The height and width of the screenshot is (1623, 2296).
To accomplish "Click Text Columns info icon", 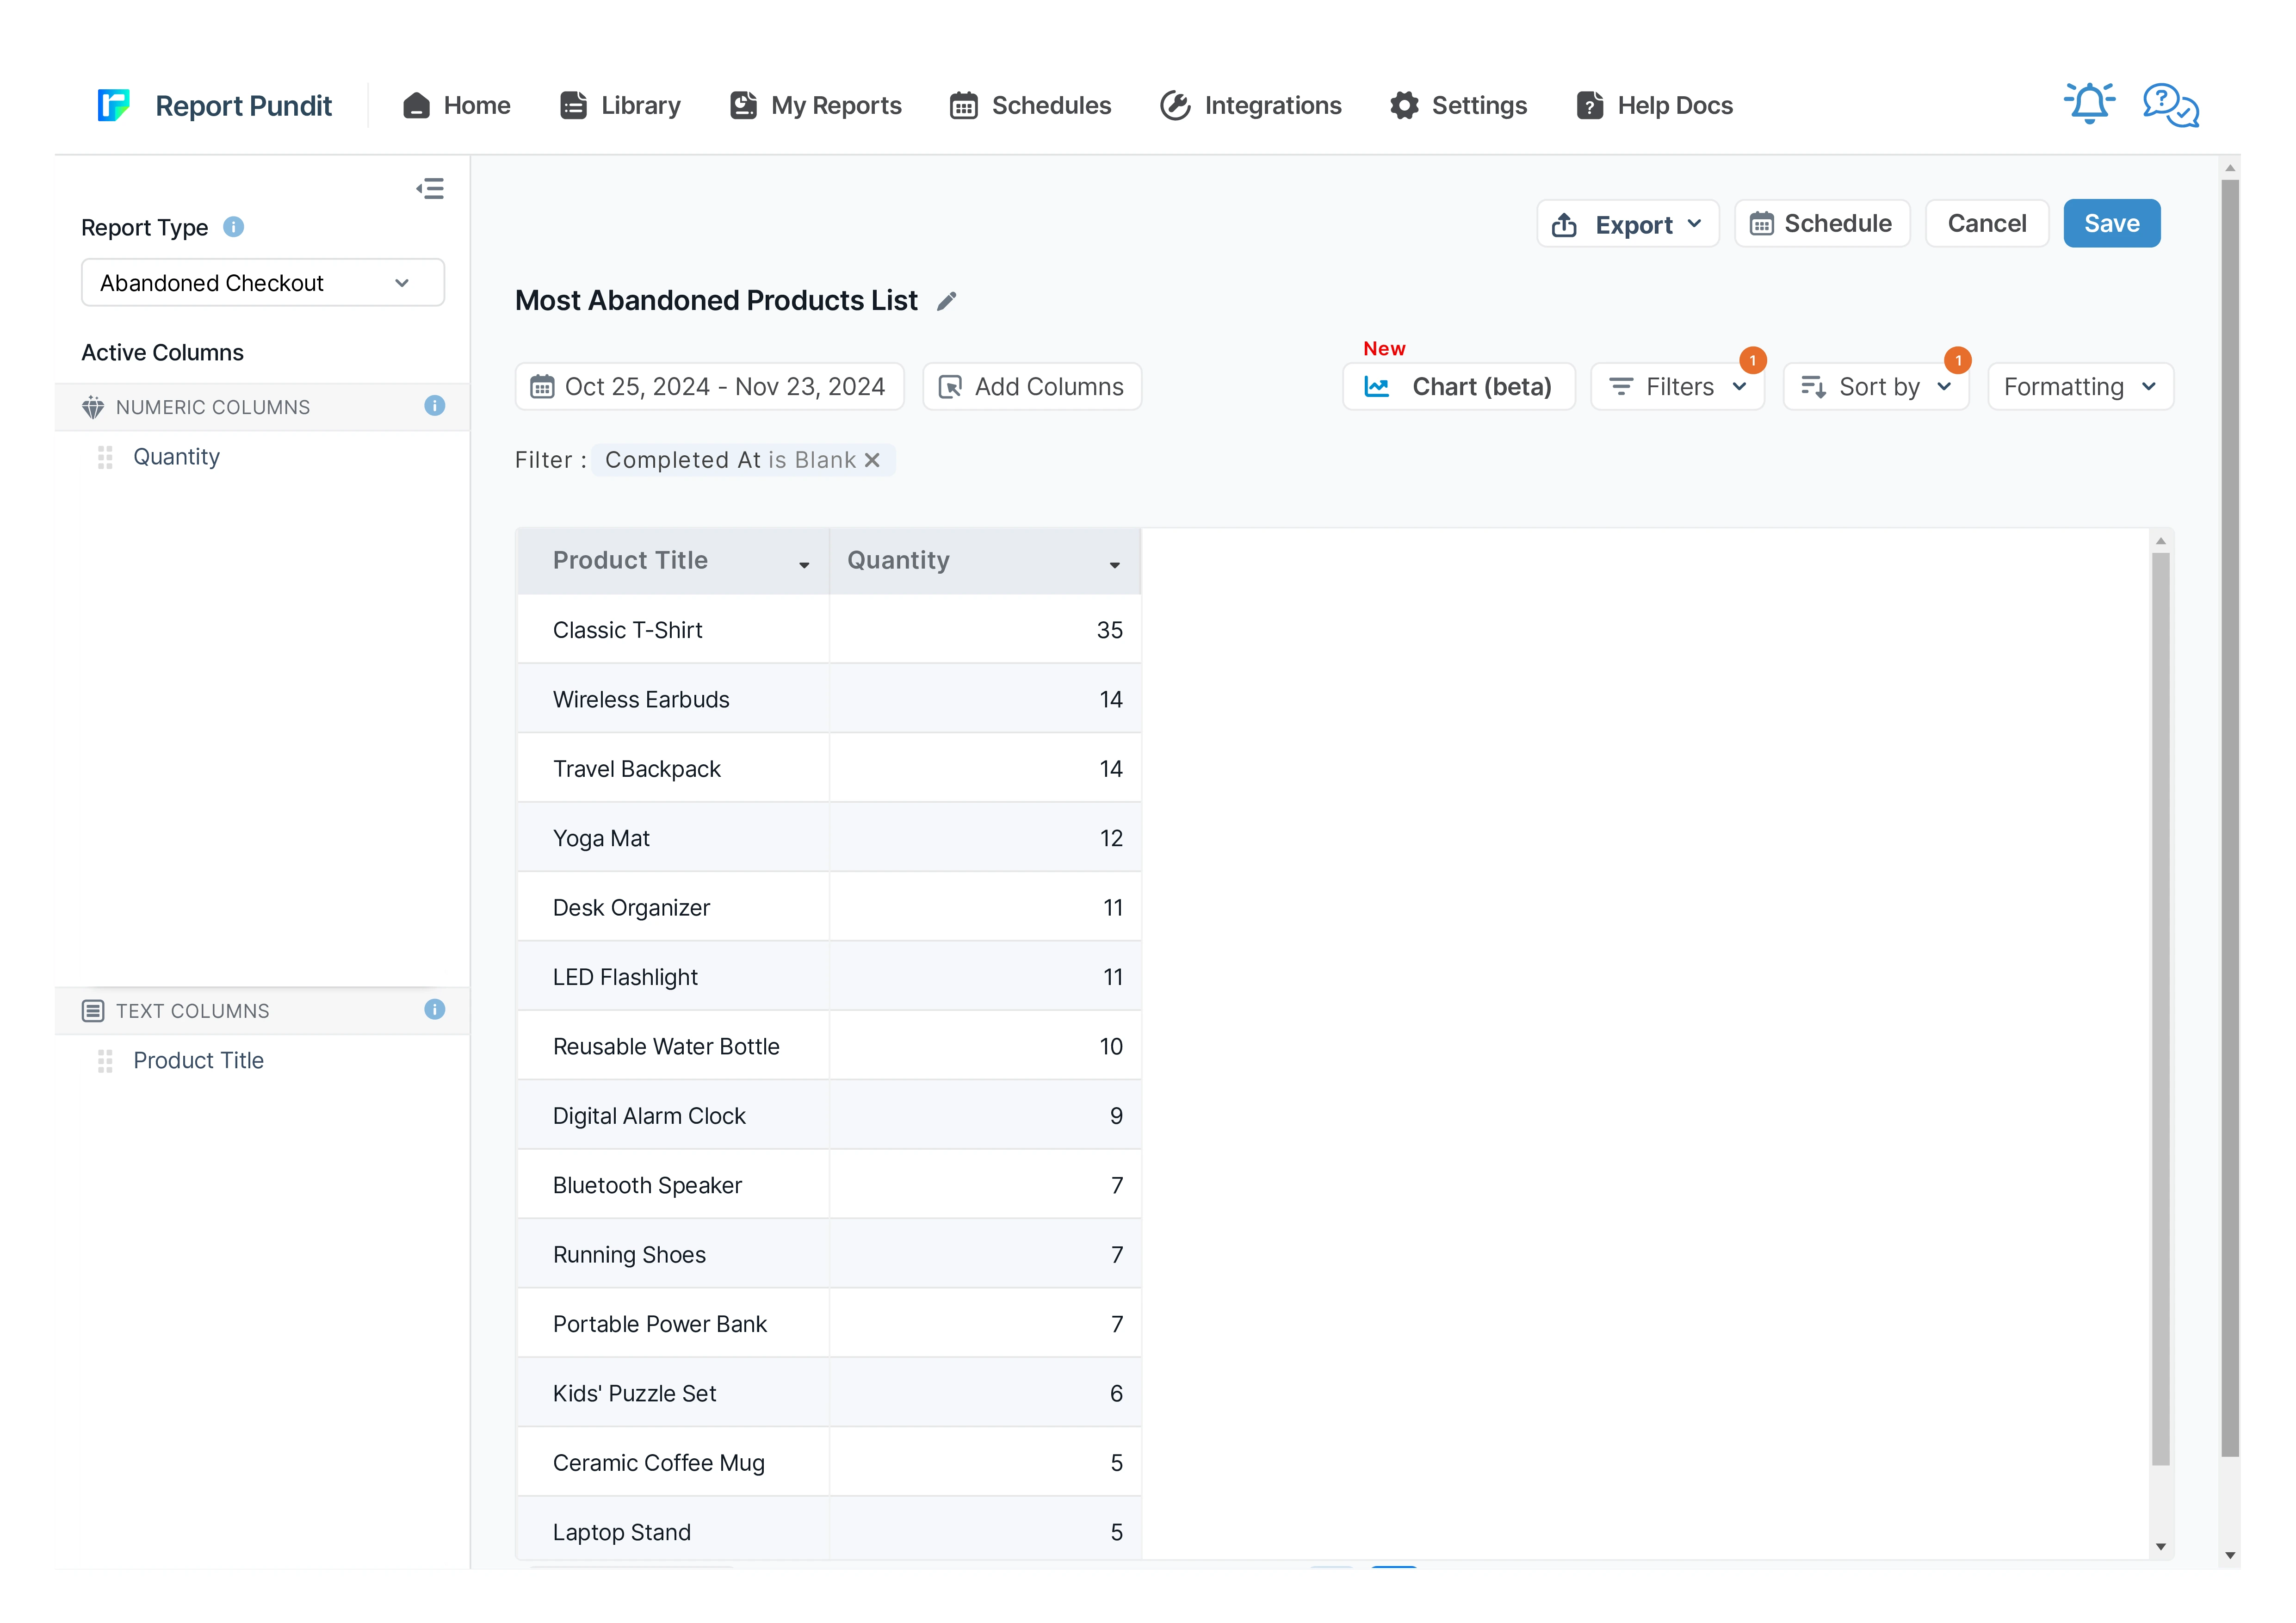I will pos(434,1010).
